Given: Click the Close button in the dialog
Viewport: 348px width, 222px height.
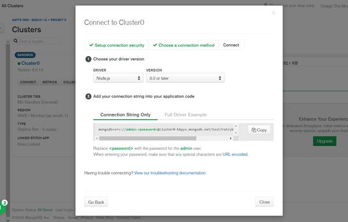Looking at the screenshot, I should (264, 202).
